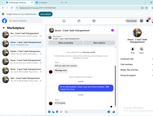
Task: Open the Friends icon in top navigation
Action: pos(79,21)
